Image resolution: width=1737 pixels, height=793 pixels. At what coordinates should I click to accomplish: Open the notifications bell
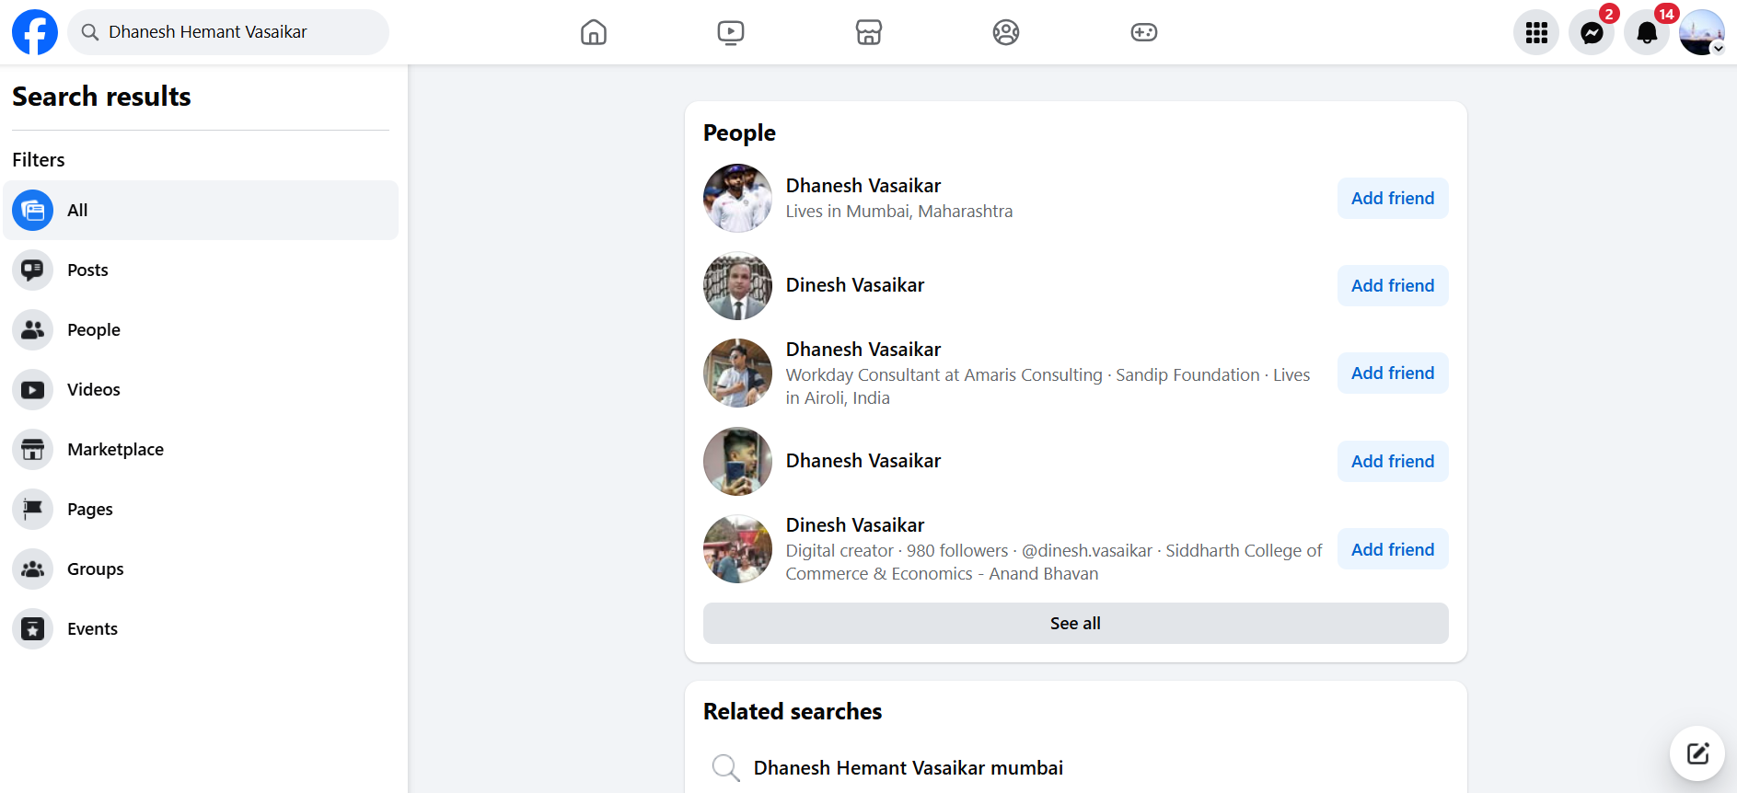1647,33
